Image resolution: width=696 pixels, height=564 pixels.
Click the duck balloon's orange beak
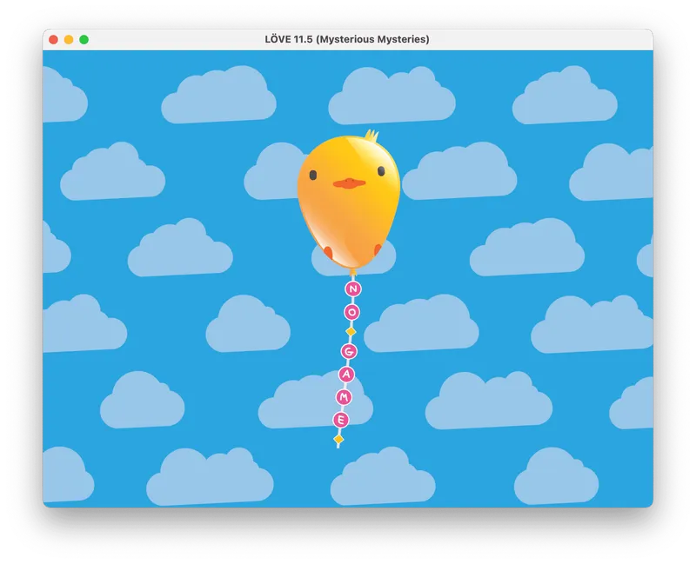[349, 183]
